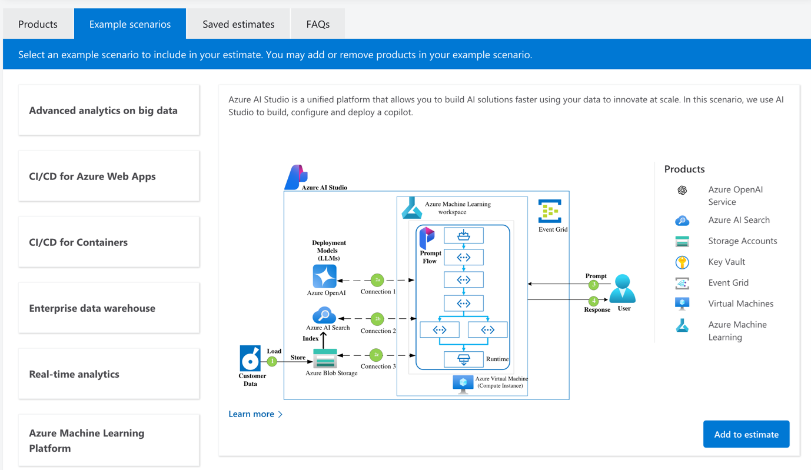The height and width of the screenshot is (470, 811).
Task: Click the Azure AI Search product icon
Action: [682, 221]
